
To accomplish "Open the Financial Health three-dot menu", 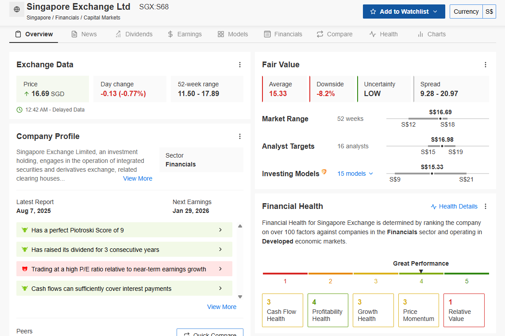I will (486, 206).
